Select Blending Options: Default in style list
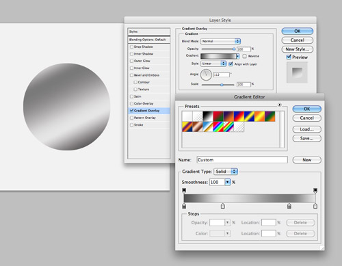The width and height of the screenshot is (342, 266). click(149, 40)
